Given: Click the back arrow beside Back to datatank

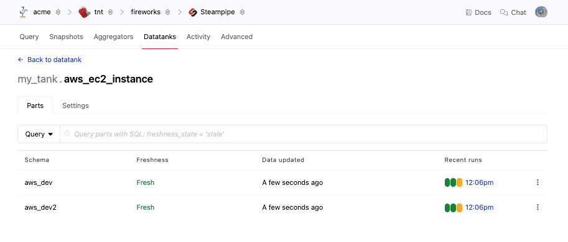Looking at the screenshot, I should pos(21,60).
